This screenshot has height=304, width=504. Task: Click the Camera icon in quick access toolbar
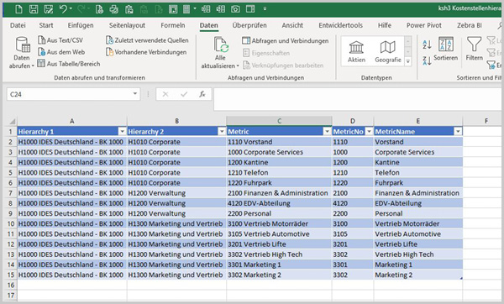(x=235, y=9)
